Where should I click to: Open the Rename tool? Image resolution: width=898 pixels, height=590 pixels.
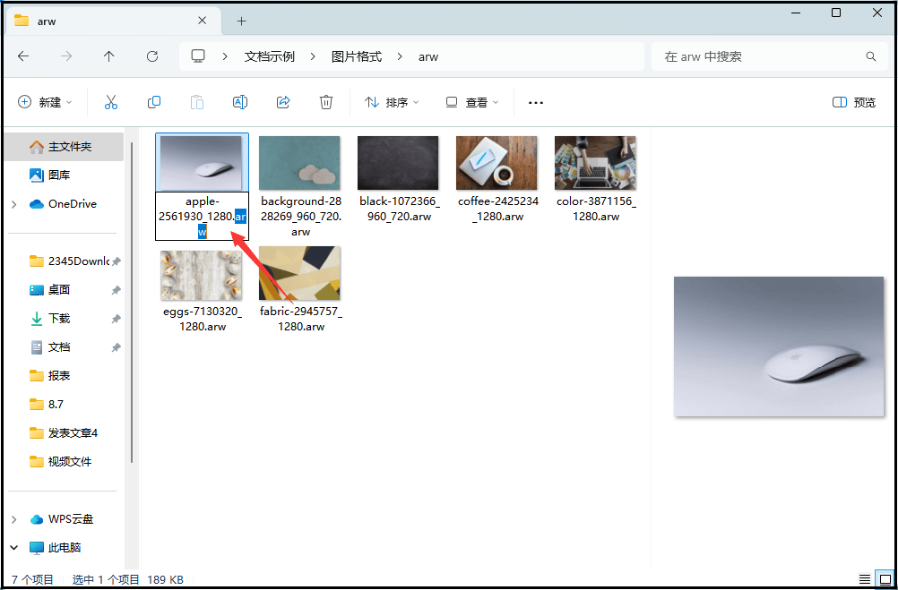(239, 101)
